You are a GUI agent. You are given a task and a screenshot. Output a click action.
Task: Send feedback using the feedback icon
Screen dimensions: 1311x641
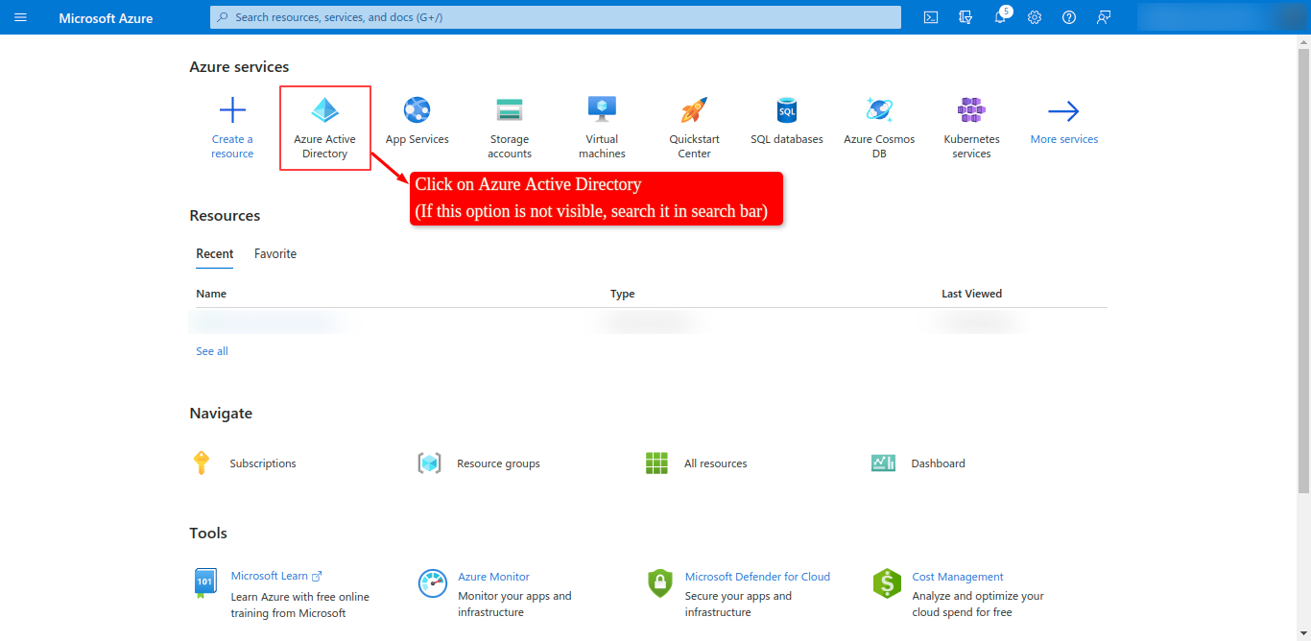(1104, 17)
